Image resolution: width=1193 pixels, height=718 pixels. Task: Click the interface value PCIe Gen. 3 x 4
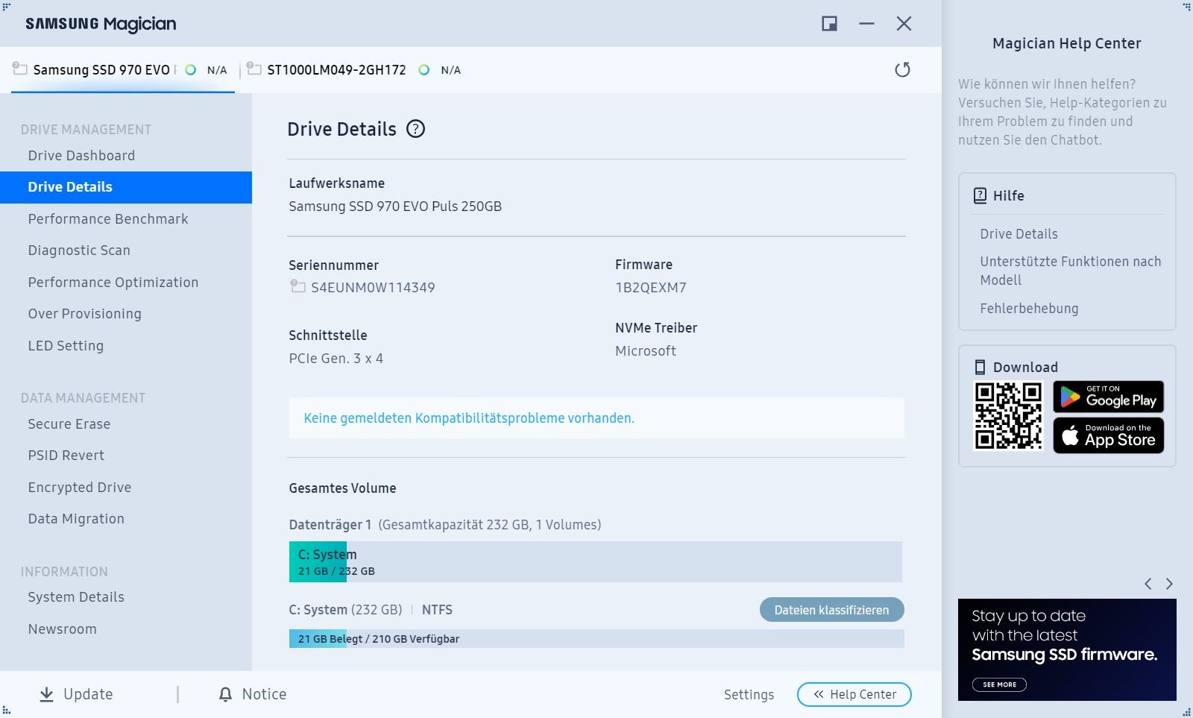tap(336, 359)
